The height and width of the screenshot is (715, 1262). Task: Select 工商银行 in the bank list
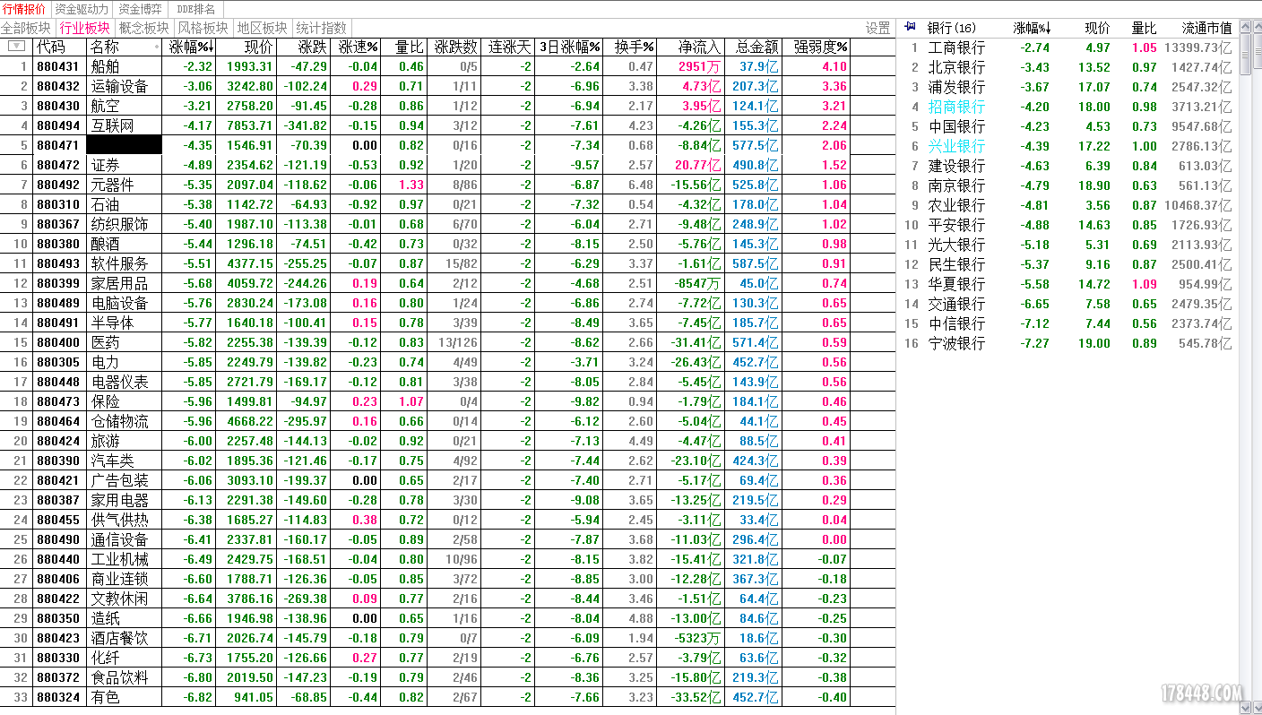coord(1068,47)
